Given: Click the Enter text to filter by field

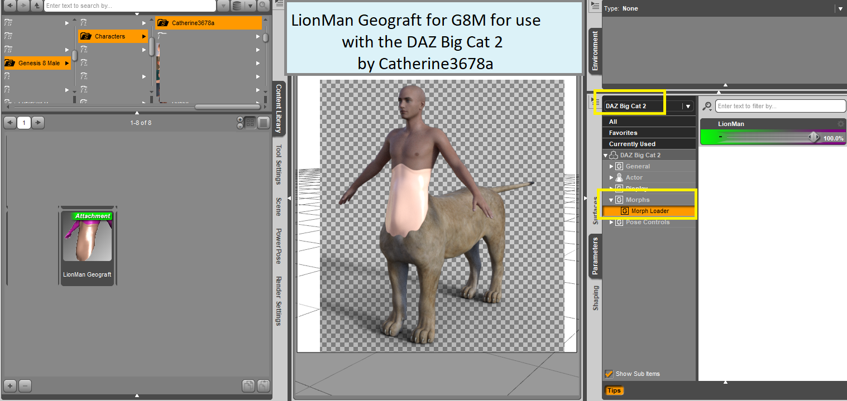Looking at the screenshot, I should (x=781, y=106).
